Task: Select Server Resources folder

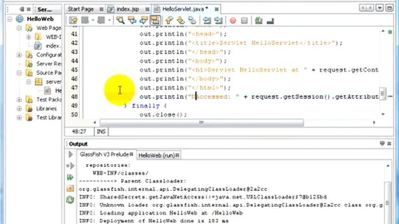Action: (x=49, y=63)
